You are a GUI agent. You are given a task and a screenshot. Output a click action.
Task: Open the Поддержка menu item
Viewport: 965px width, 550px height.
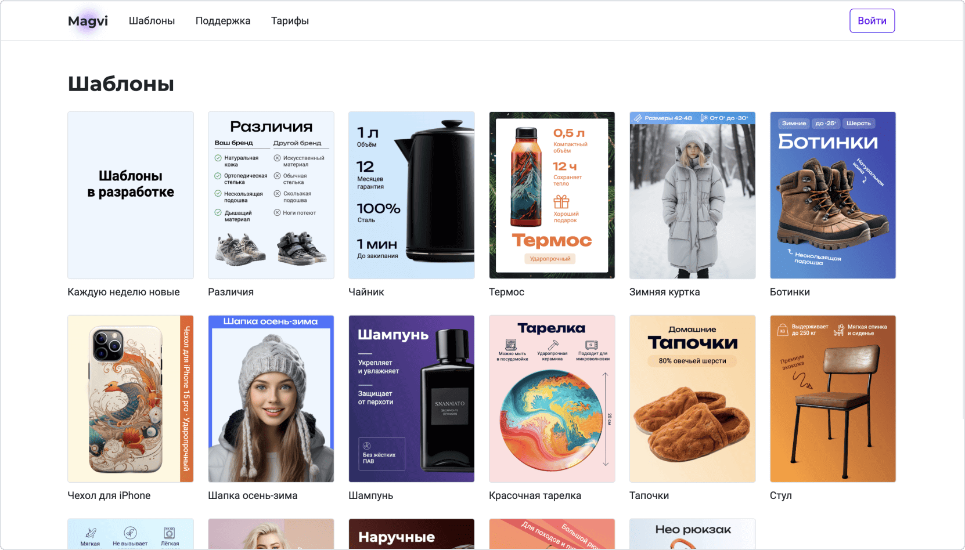[x=223, y=21]
